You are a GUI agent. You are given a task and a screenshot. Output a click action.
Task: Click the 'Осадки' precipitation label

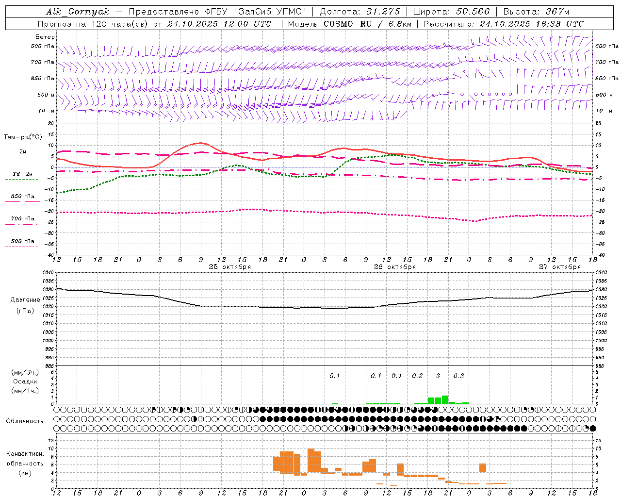[x=25, y=381]
